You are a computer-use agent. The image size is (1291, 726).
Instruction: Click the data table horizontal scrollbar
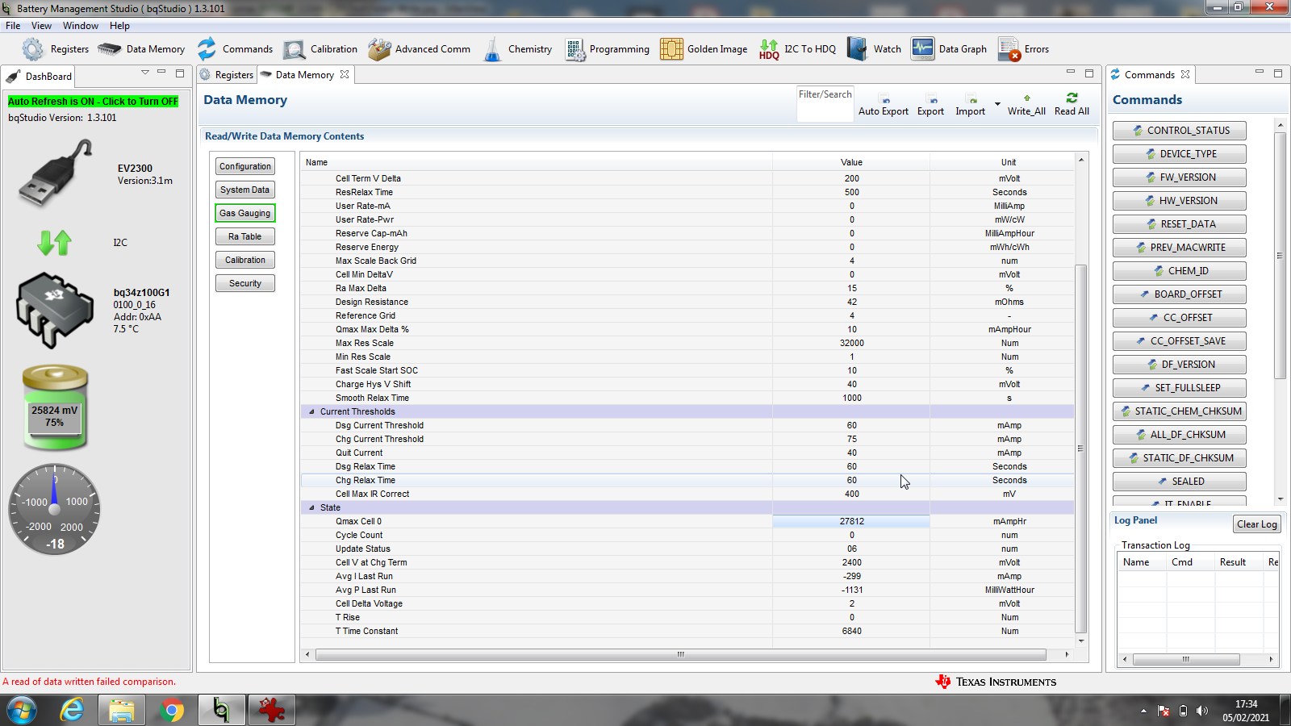click(681, 654)
